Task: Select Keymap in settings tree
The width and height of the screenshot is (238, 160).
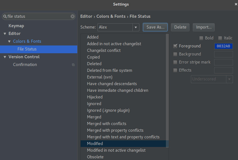Action: pos(16,26)
